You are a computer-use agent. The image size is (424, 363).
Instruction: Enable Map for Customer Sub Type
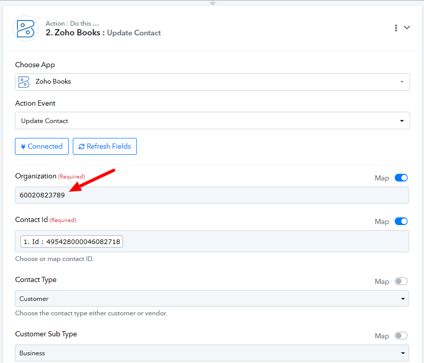coord(401,336)
